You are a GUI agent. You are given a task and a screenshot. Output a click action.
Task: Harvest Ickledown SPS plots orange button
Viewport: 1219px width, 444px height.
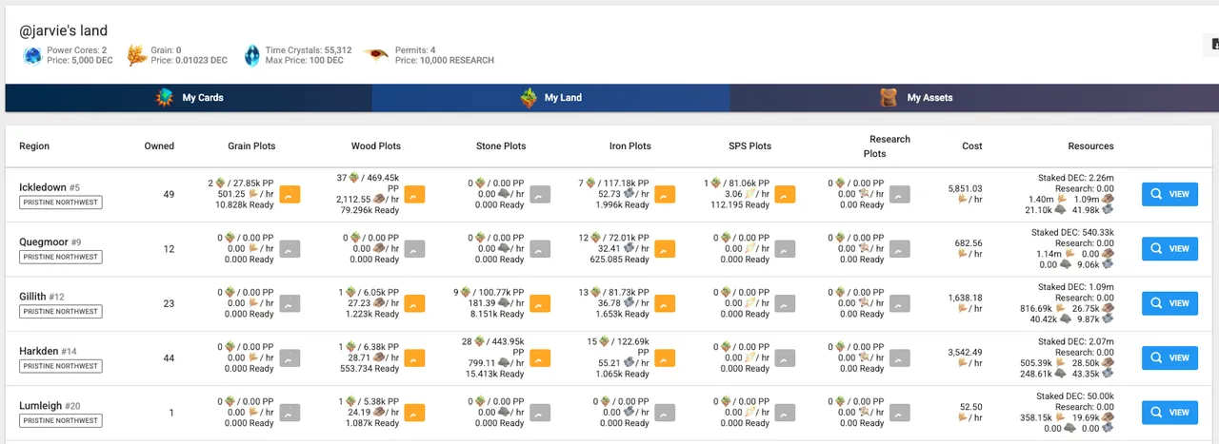pyautogui.click(x=787, y=194)
